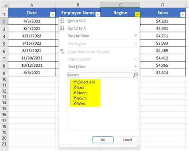This screenshot has height=151, width=189.
Task: Select Clear Filter From "Region" item
Action: point(99,52)
